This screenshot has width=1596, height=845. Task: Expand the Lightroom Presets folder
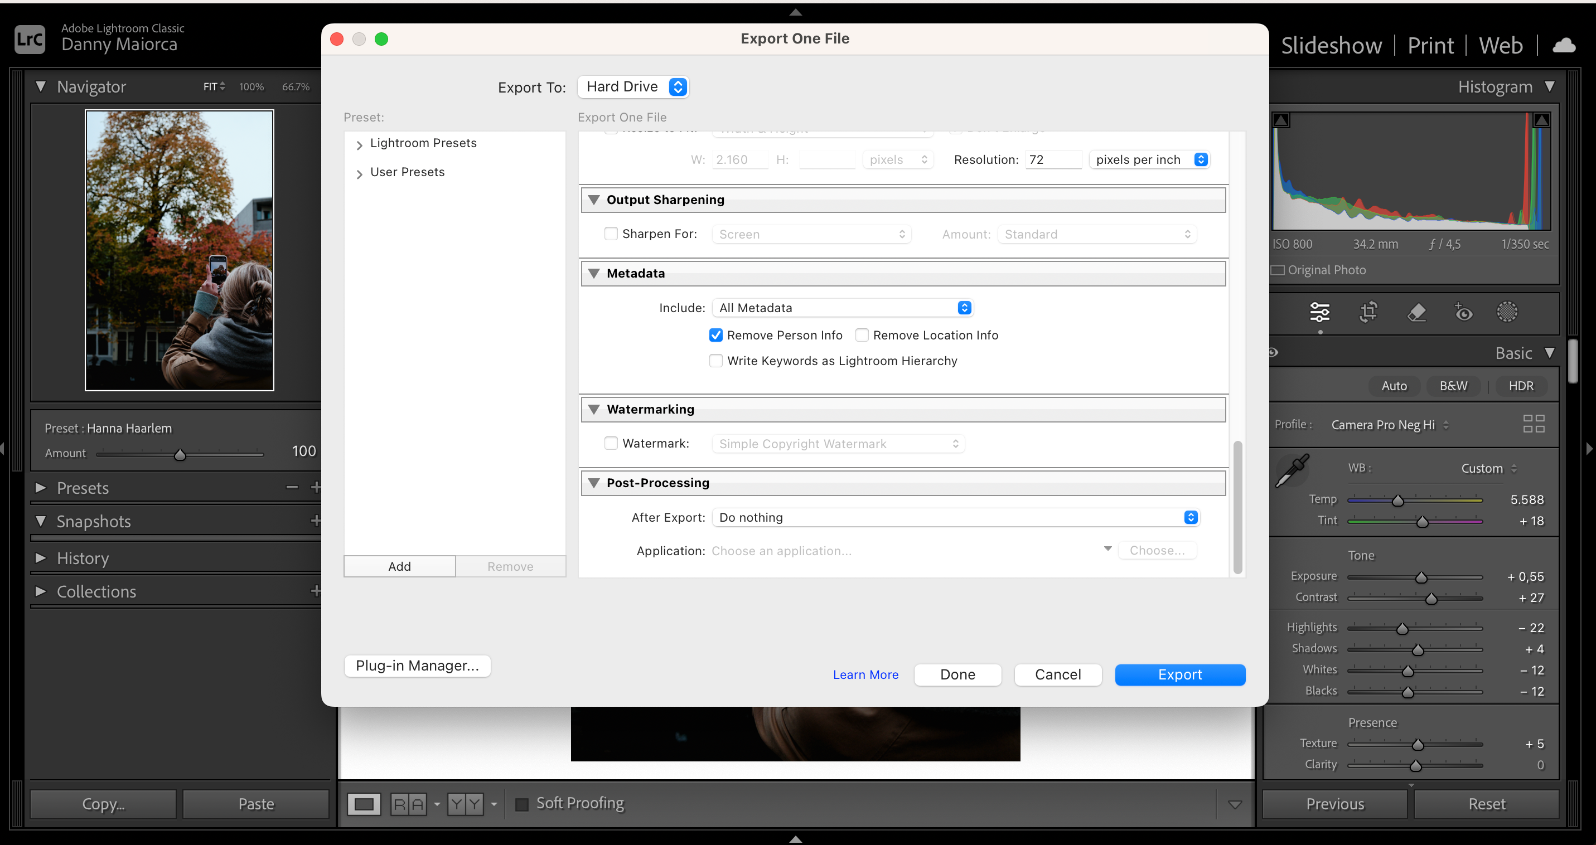(359, 144)
